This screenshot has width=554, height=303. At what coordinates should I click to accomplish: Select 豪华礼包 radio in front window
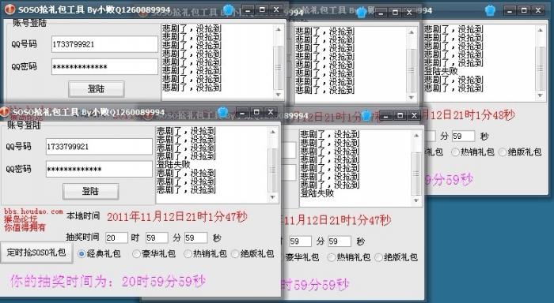tap(136, 253)
